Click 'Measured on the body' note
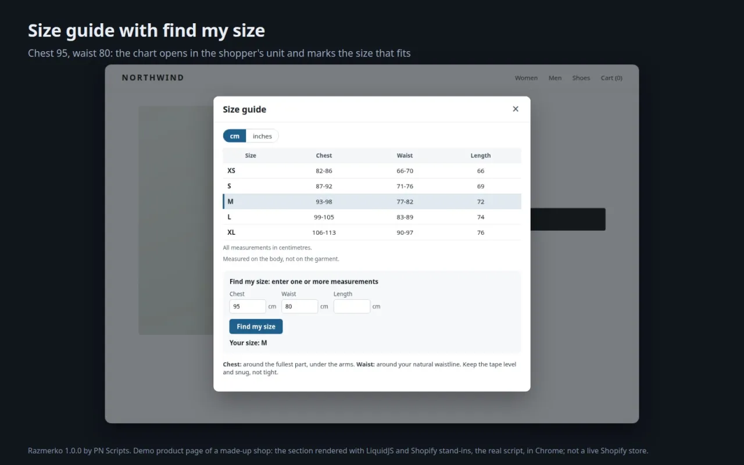Screen dimensions: 744x465 tap(281, 259)
